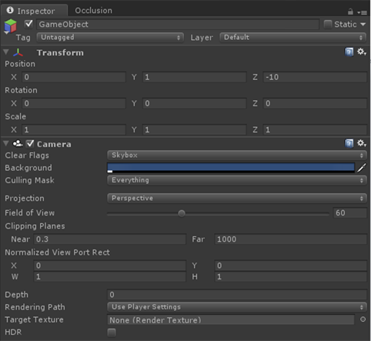This screenshot has height=341, width=371.
Task: Open the Clear Flags dropdown
Action: click(x=237, y=155)
